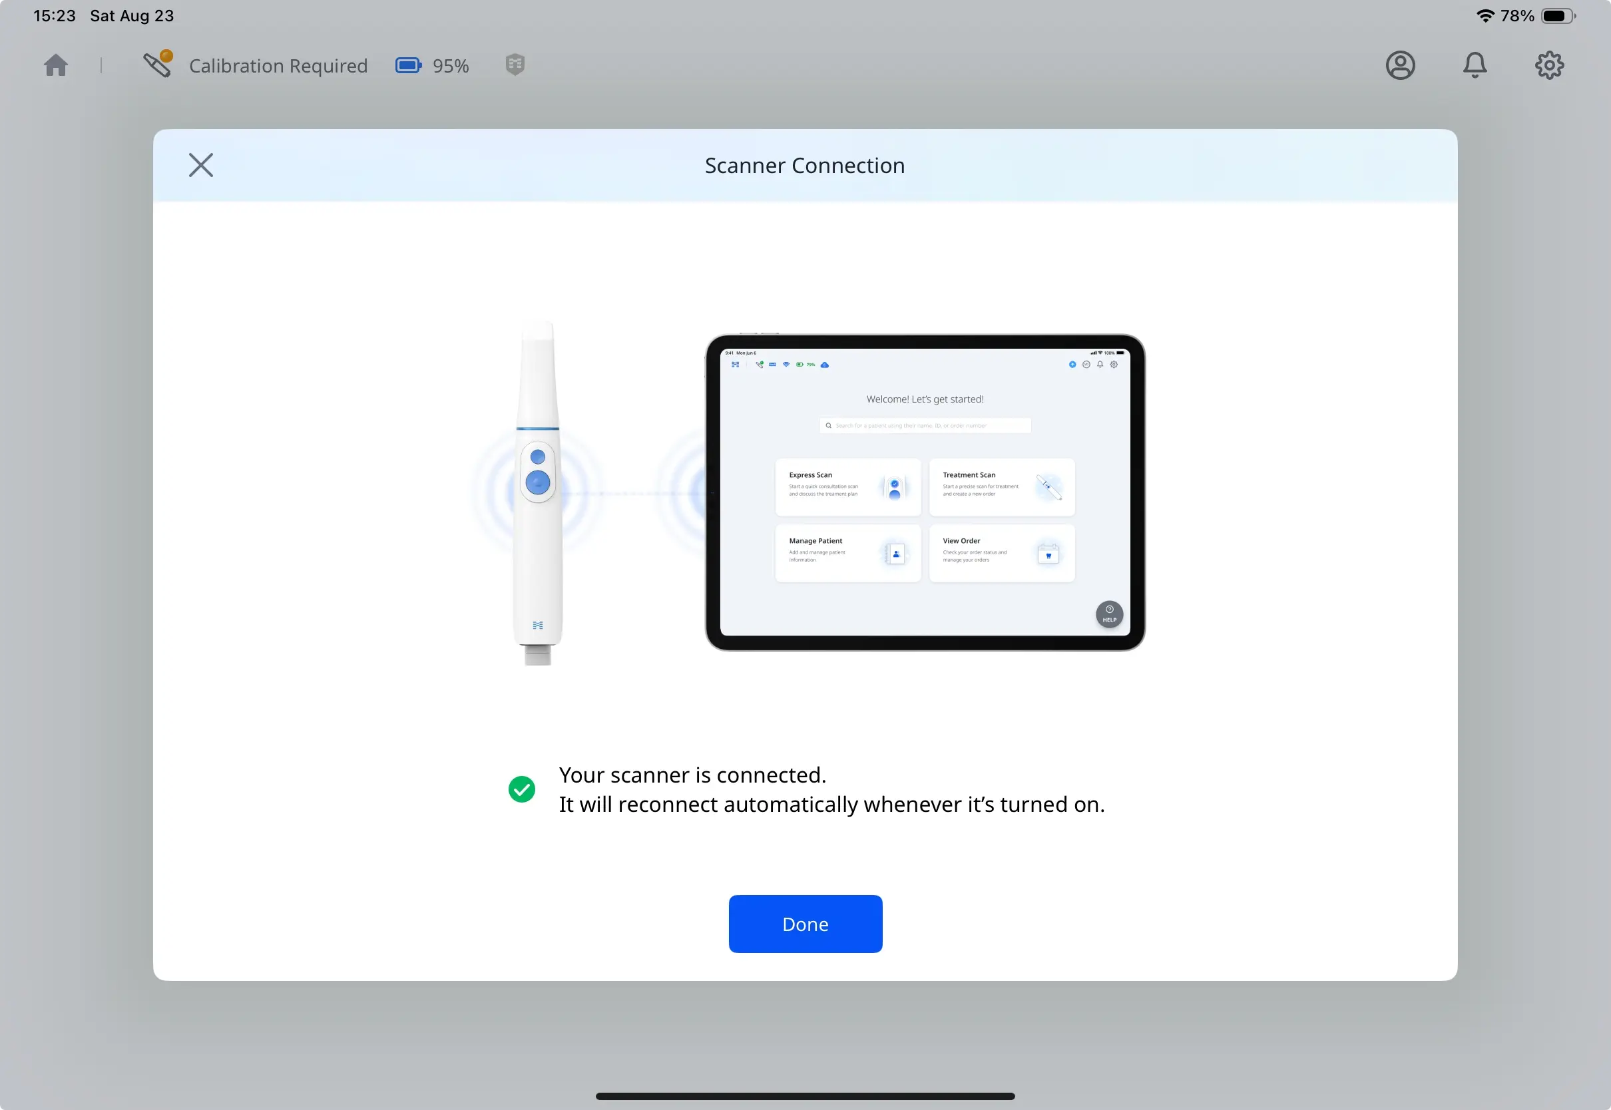1611x1110 pixels.
Task: Click the Wi-Fi icon in the status bar
Action: [1486, 15]
